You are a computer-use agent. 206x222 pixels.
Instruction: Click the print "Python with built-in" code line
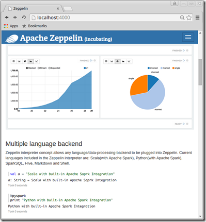point(61,200)
